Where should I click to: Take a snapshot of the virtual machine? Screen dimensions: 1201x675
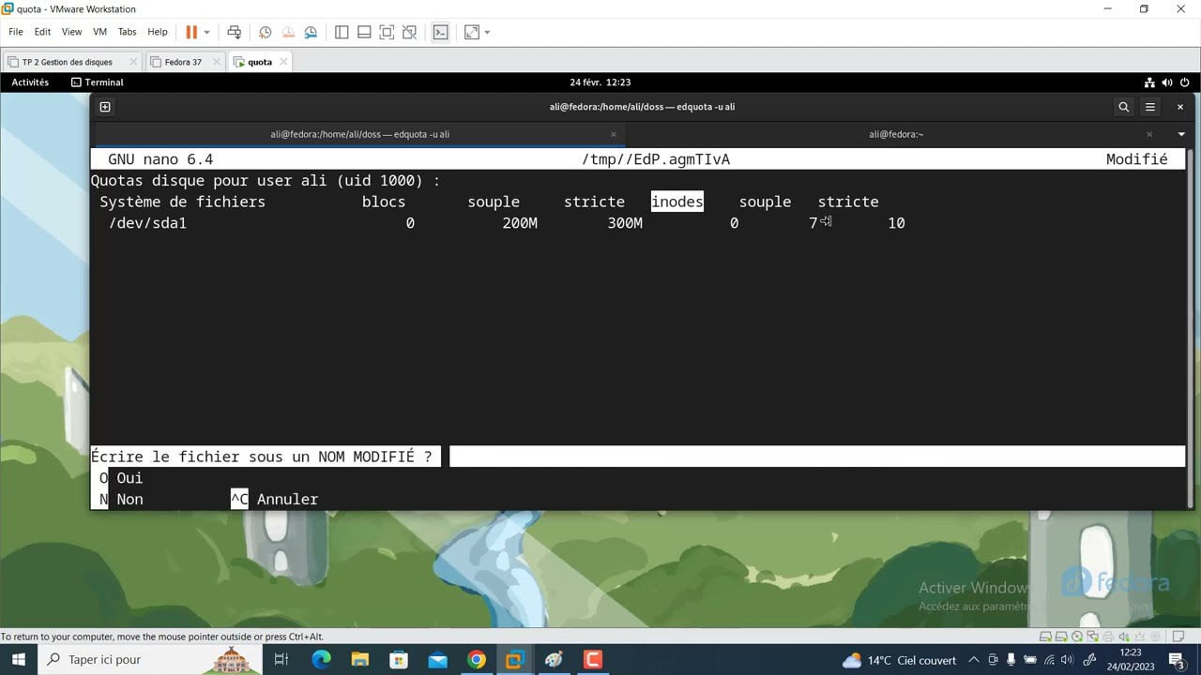pyautogui.click(x=266, y=32)
